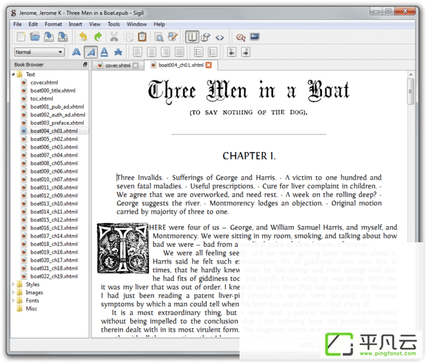Undo the last edit
427x363 pixels.
click(83, 37)
